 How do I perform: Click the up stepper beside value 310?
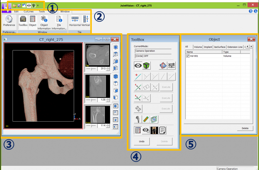[x=108, y=68]
